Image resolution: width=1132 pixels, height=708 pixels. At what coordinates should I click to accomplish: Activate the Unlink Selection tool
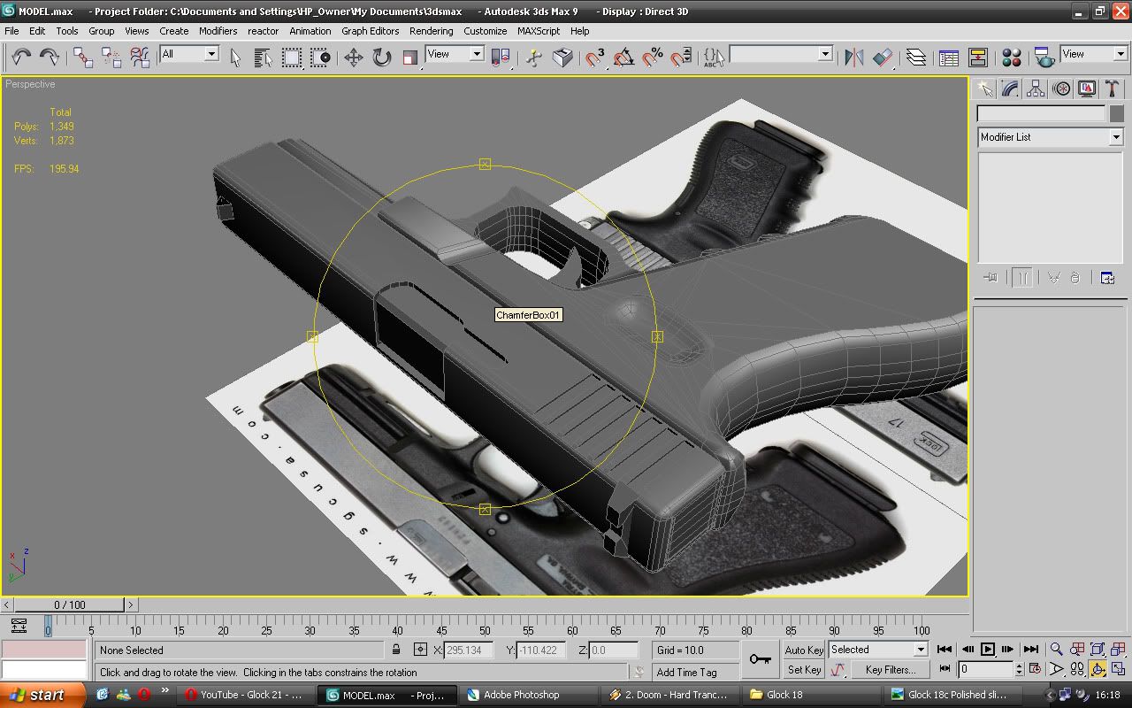pos(111,58)
